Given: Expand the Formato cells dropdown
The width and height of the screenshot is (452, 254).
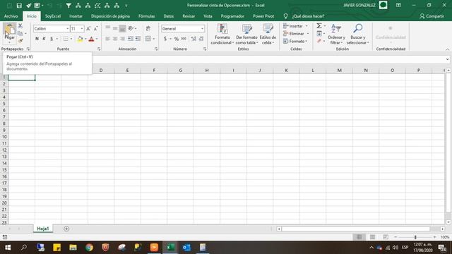Looking at the screenshot, I should pyautogui.click(x=306, y=42).
